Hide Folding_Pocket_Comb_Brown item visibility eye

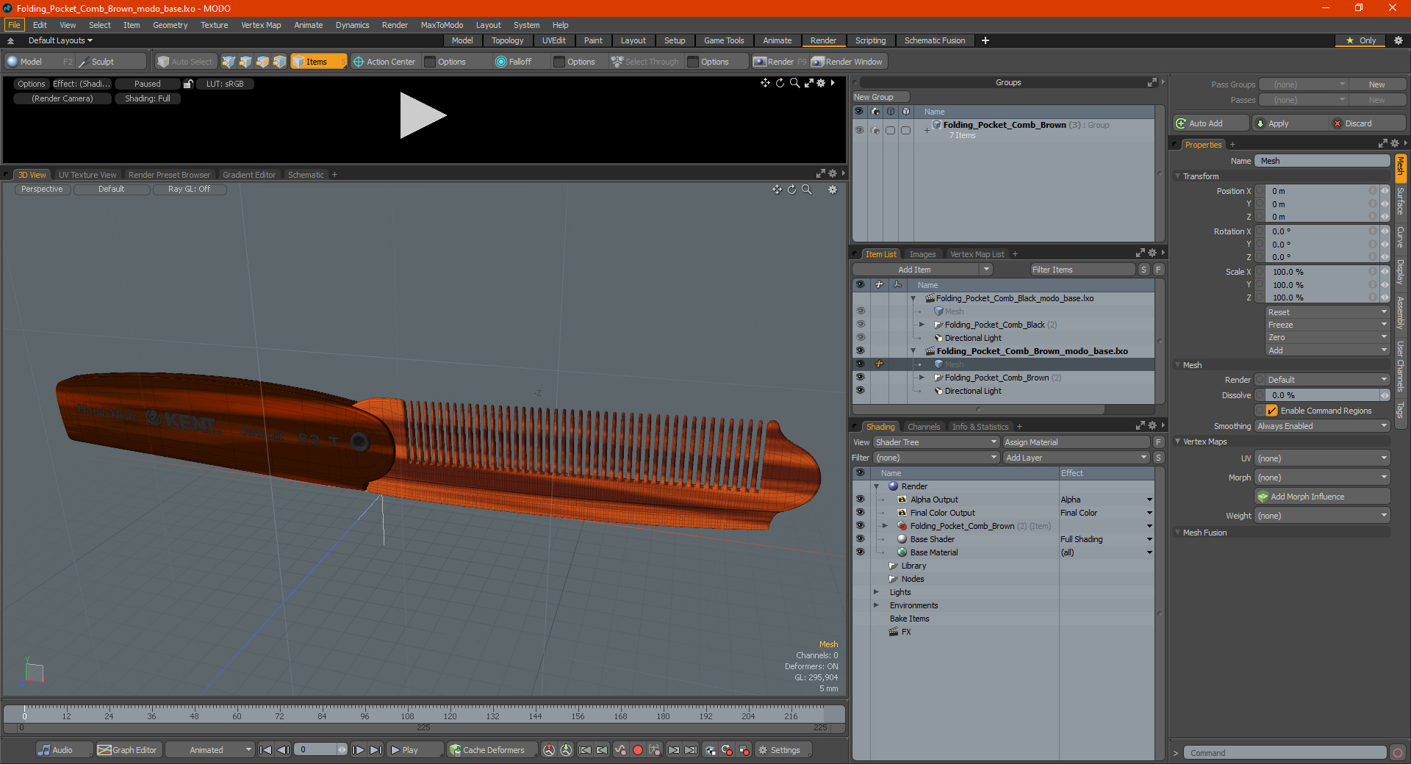coord(860,377)
